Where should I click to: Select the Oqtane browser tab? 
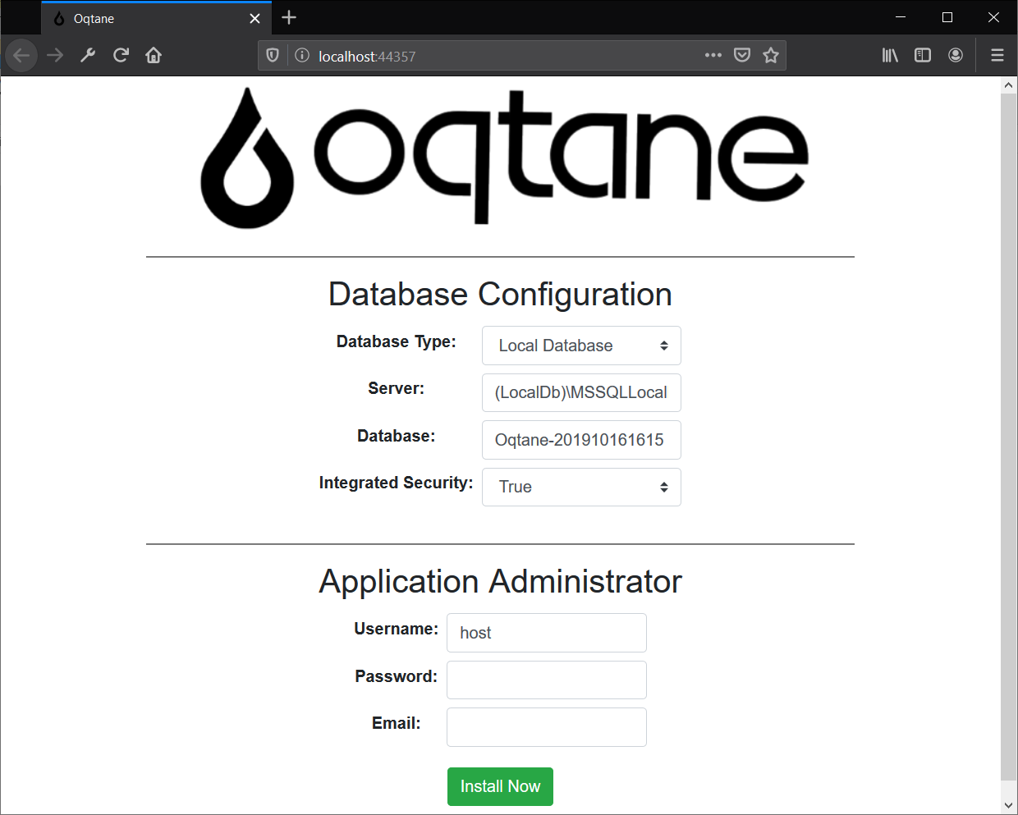(x=148, y=18)
